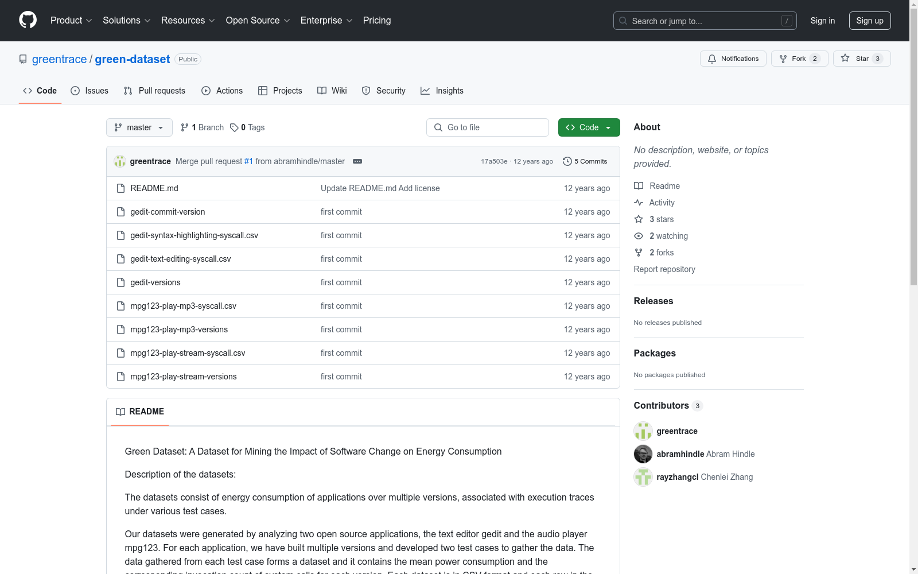Open commit hash 17a503e

[494, 161]
